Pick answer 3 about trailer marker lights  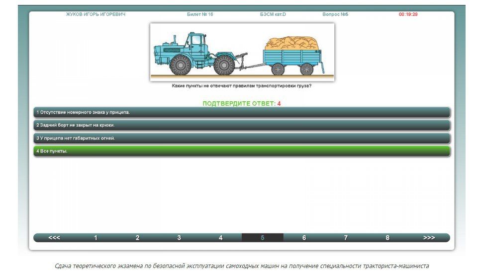pyautogui.click(x=241, y=138)
